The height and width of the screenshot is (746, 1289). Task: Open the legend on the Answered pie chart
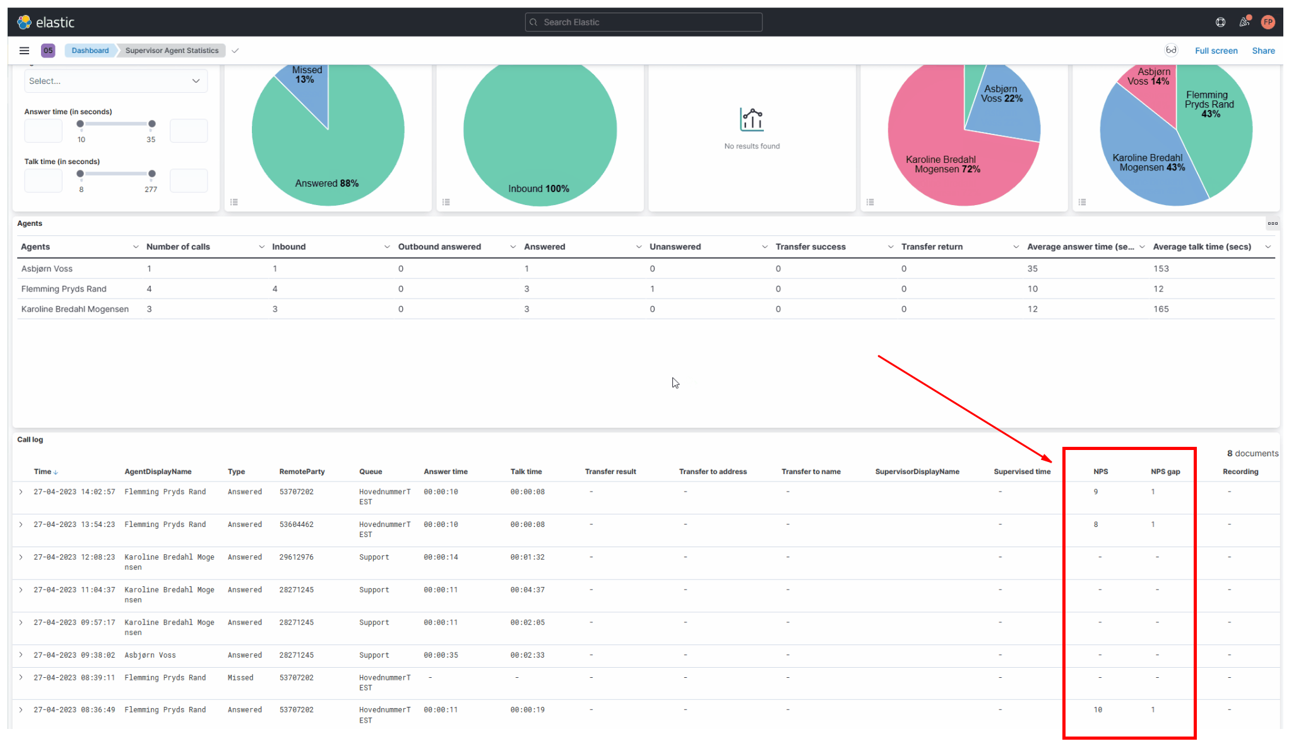tap(234, 201)
